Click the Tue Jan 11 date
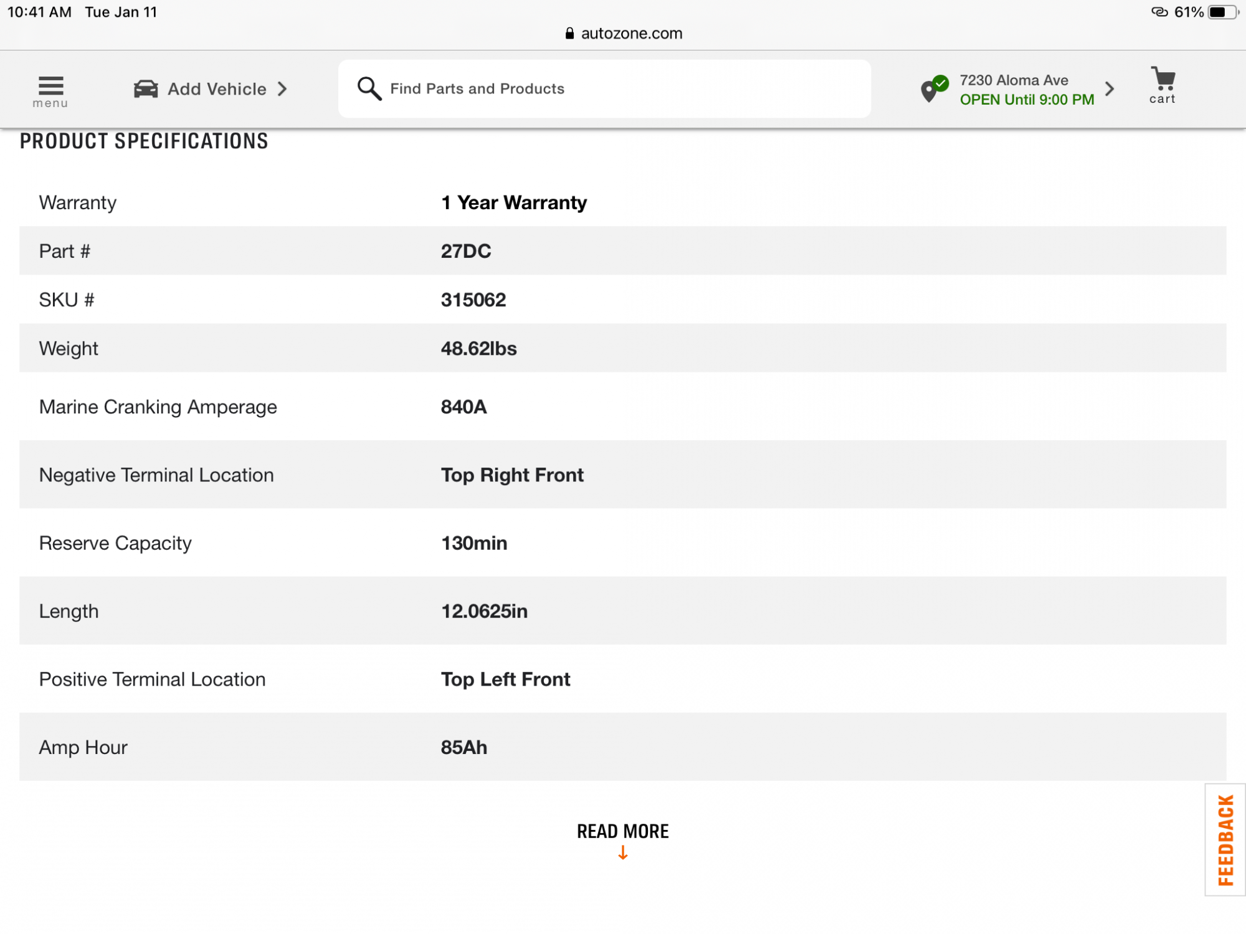 121,12
